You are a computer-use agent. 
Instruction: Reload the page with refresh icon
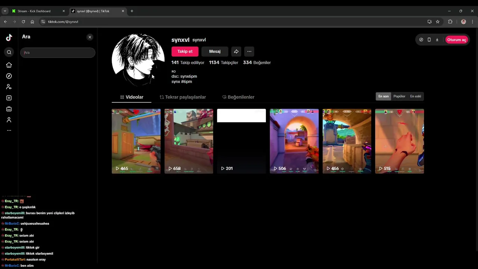(x=23, y=22)
